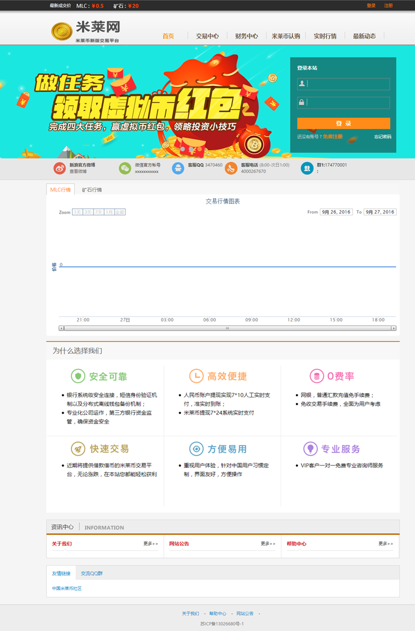This screenshot has width=415, height=631.
Task: Click the 网站公告 section heading
Action: point(179,544)
